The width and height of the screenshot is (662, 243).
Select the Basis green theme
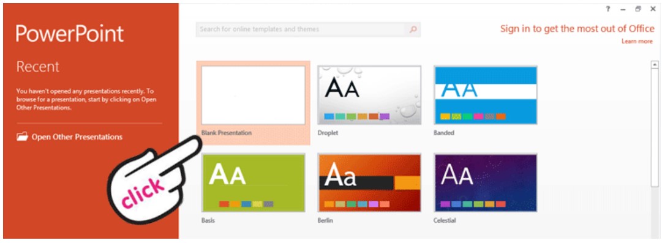tap(254, 182)
